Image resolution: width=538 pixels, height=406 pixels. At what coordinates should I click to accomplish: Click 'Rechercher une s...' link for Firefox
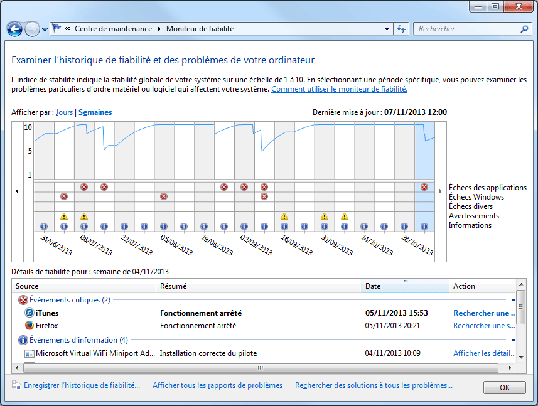(484, 326)
